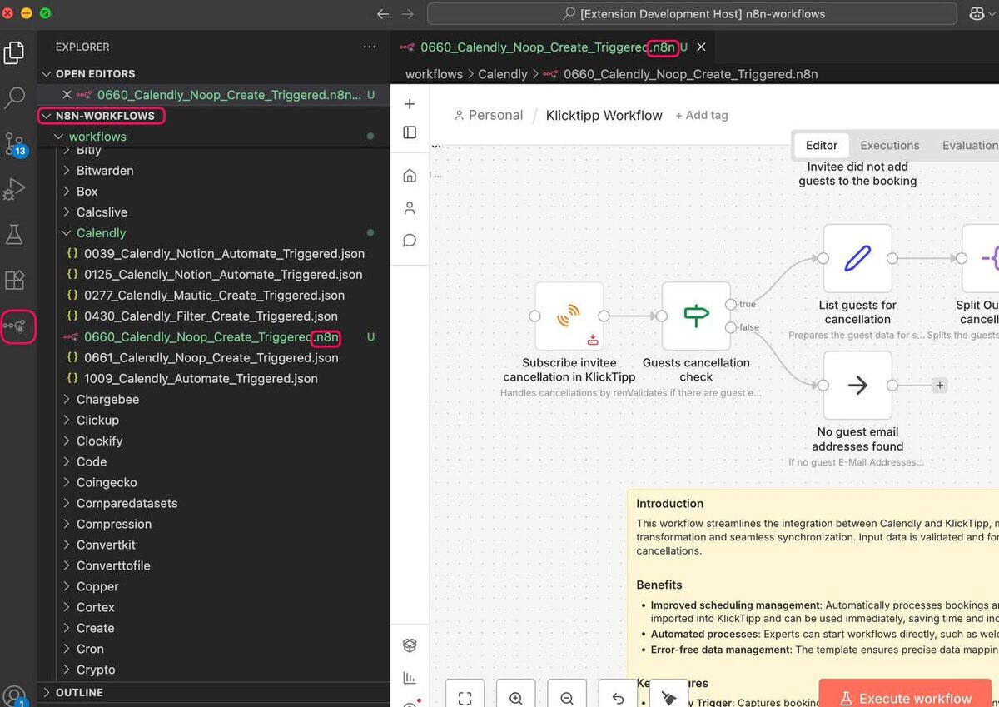The height and width of the screenshot is (707, 999).
Task: Click the Copilot icon in title bar
Action: [977, 14]
